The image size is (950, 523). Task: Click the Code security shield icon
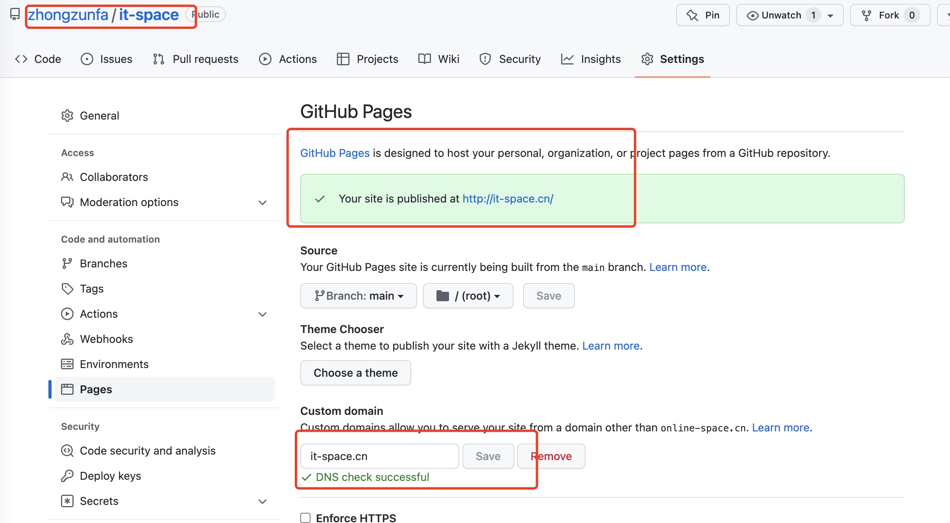[x=67, y=451]
